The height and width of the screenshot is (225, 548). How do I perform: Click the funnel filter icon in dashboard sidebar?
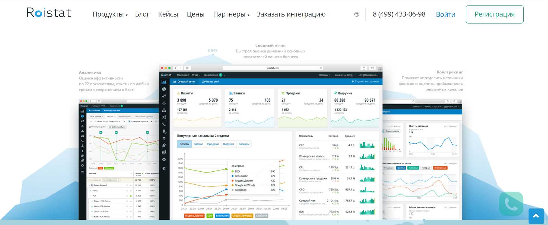[x=164, y=138]
